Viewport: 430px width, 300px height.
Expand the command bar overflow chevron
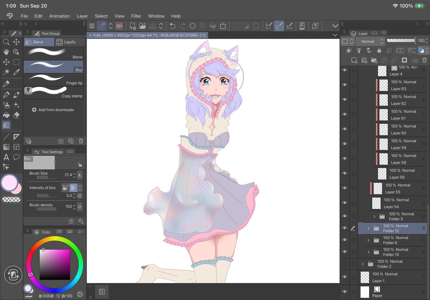click(335, 26)
